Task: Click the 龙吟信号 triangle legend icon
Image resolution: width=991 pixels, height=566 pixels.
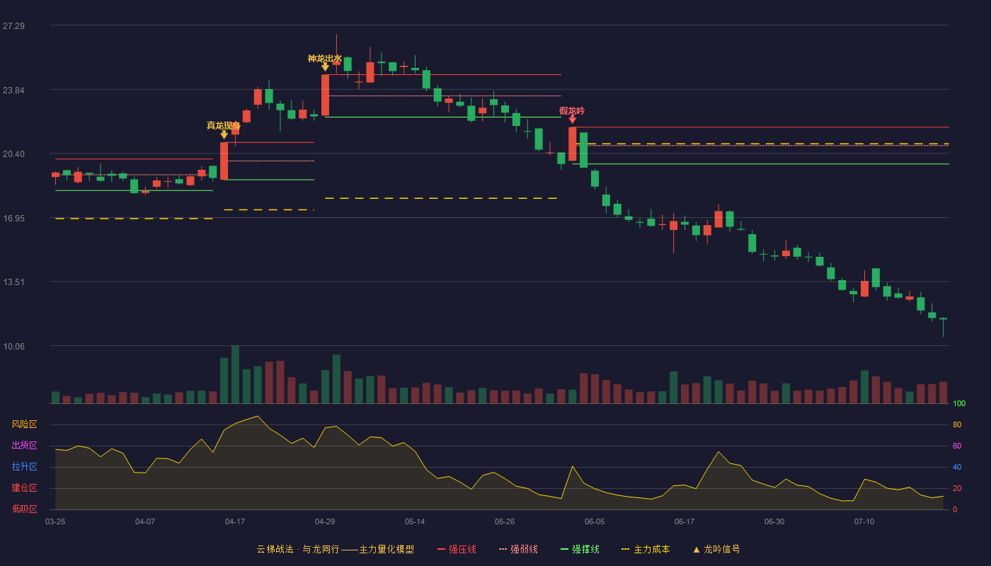Action: click(x=697, y=550)
